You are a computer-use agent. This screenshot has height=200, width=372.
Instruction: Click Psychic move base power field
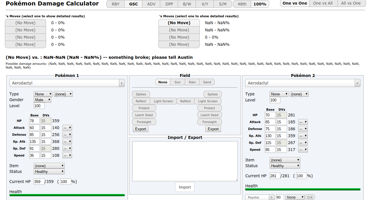(x=280, y=197)
